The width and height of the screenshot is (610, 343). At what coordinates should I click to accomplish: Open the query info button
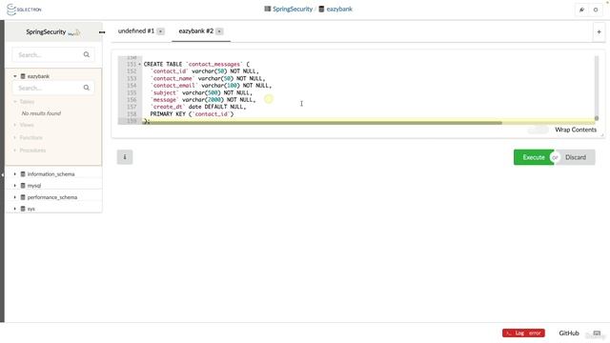pos(125,157)
